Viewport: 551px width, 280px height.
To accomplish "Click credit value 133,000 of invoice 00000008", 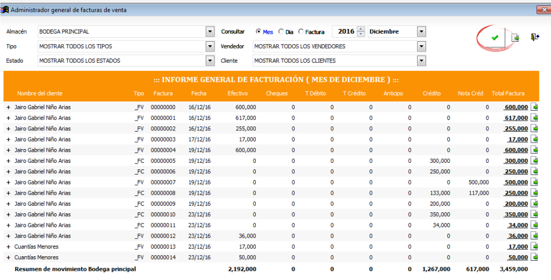I will point(440,193).
